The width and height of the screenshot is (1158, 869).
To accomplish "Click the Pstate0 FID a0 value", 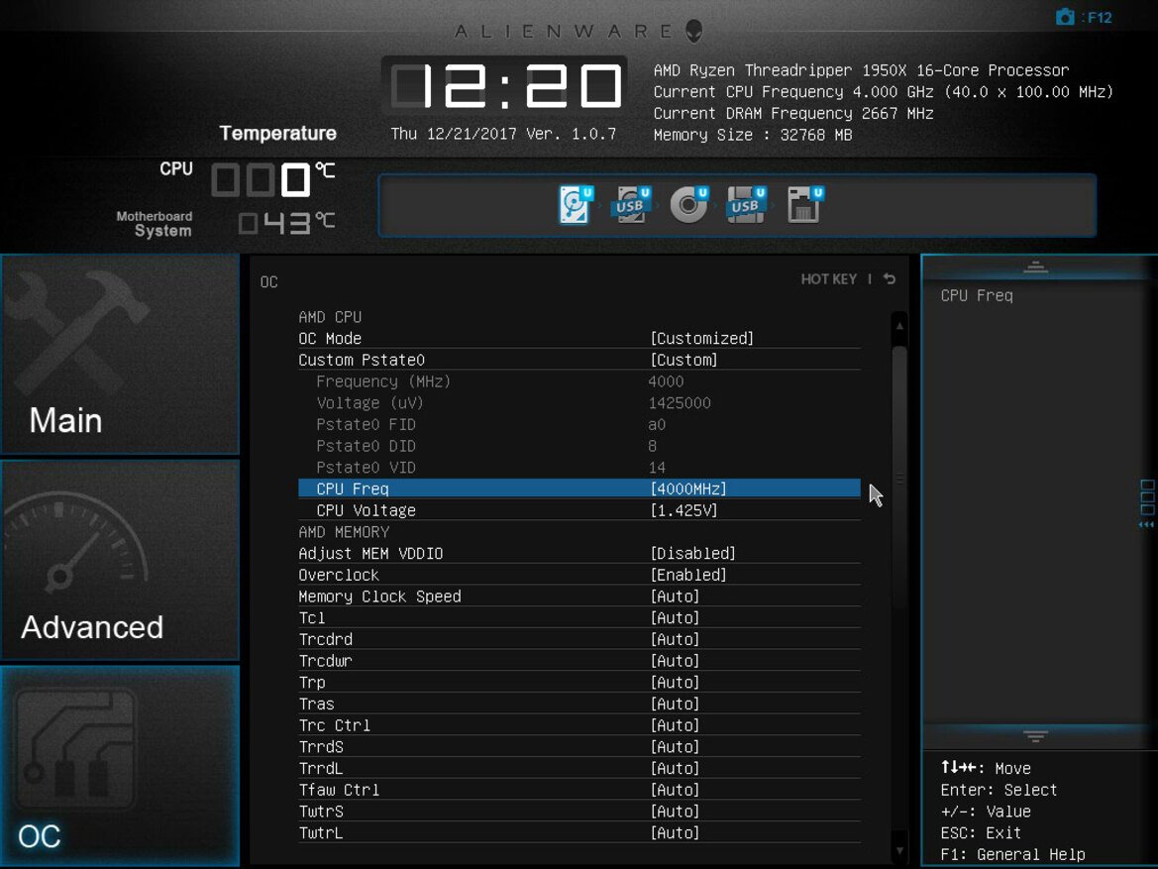I will (657, 424).
